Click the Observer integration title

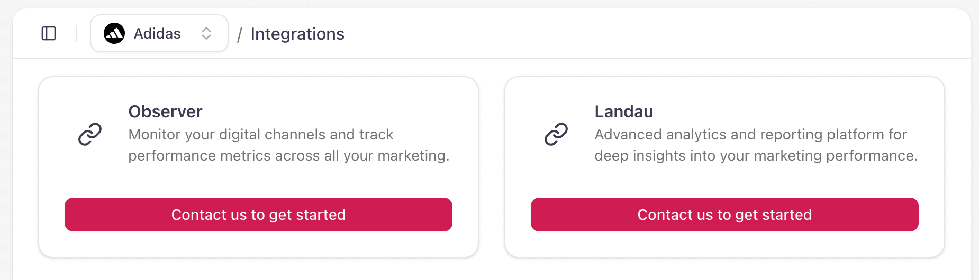165,111
